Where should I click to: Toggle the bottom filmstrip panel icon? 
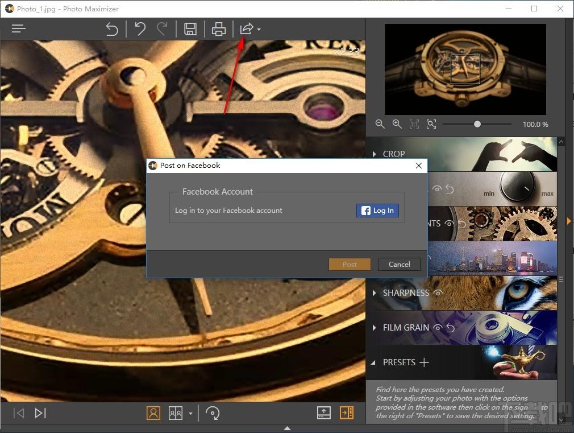pyautogui.click(x=323, y=413)
